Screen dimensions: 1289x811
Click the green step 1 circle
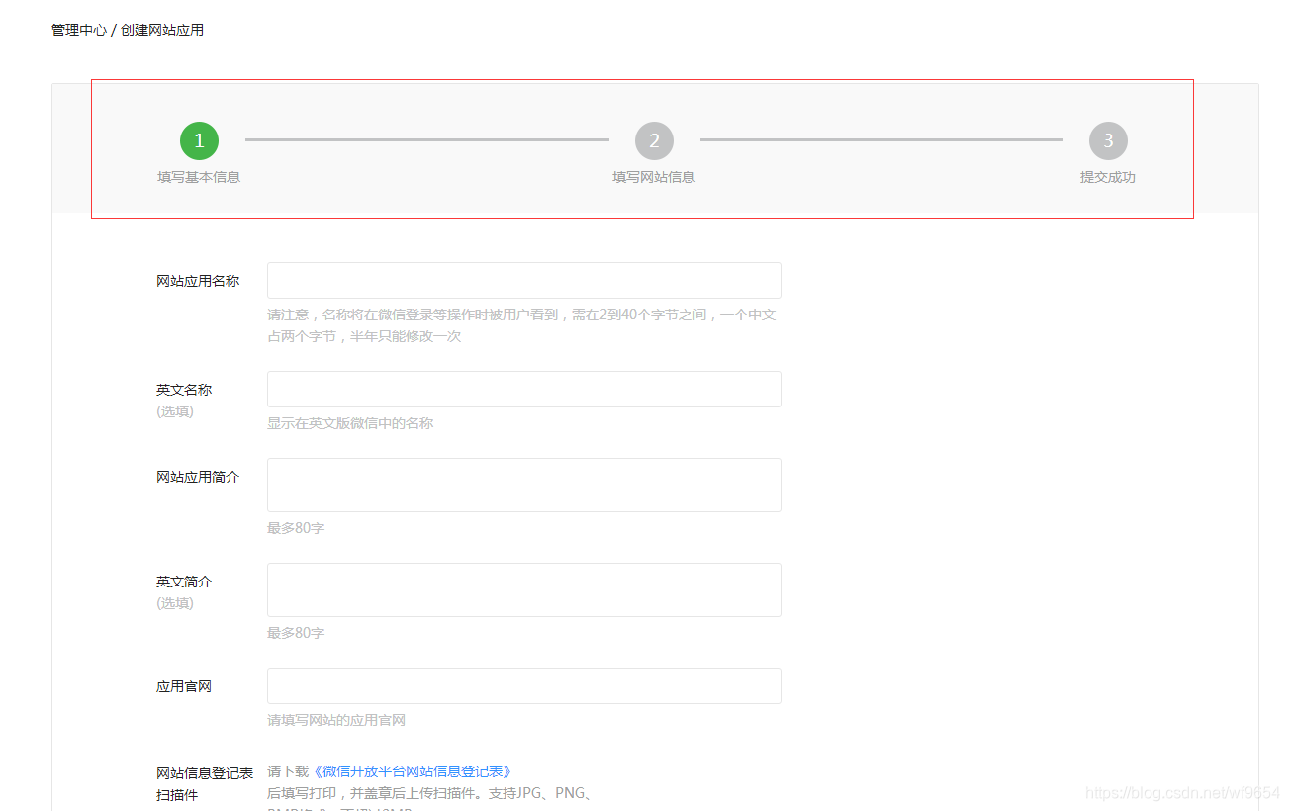coord(199,140)
